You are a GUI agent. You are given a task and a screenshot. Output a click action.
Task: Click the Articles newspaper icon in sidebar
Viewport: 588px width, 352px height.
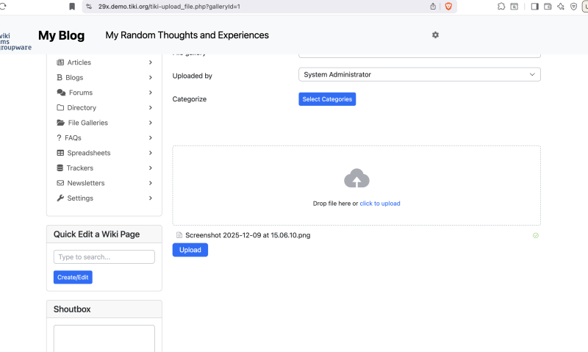[60, 62]
